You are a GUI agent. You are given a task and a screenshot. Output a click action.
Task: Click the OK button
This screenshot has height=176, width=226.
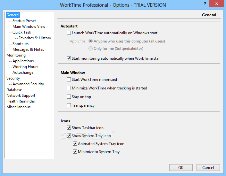(x=181, y=167)
